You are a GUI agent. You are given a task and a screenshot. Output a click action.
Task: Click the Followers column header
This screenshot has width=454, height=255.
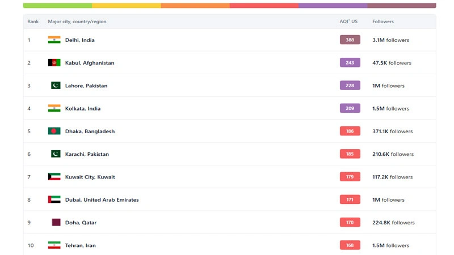coord(382,22)
